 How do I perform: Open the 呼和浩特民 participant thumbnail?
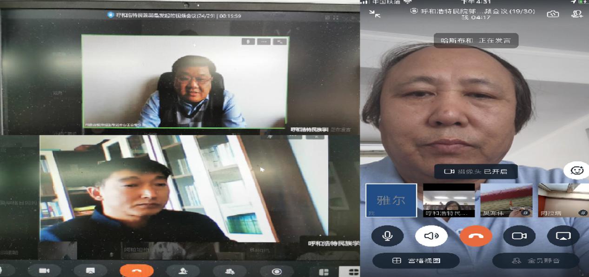tap(449, 200)
